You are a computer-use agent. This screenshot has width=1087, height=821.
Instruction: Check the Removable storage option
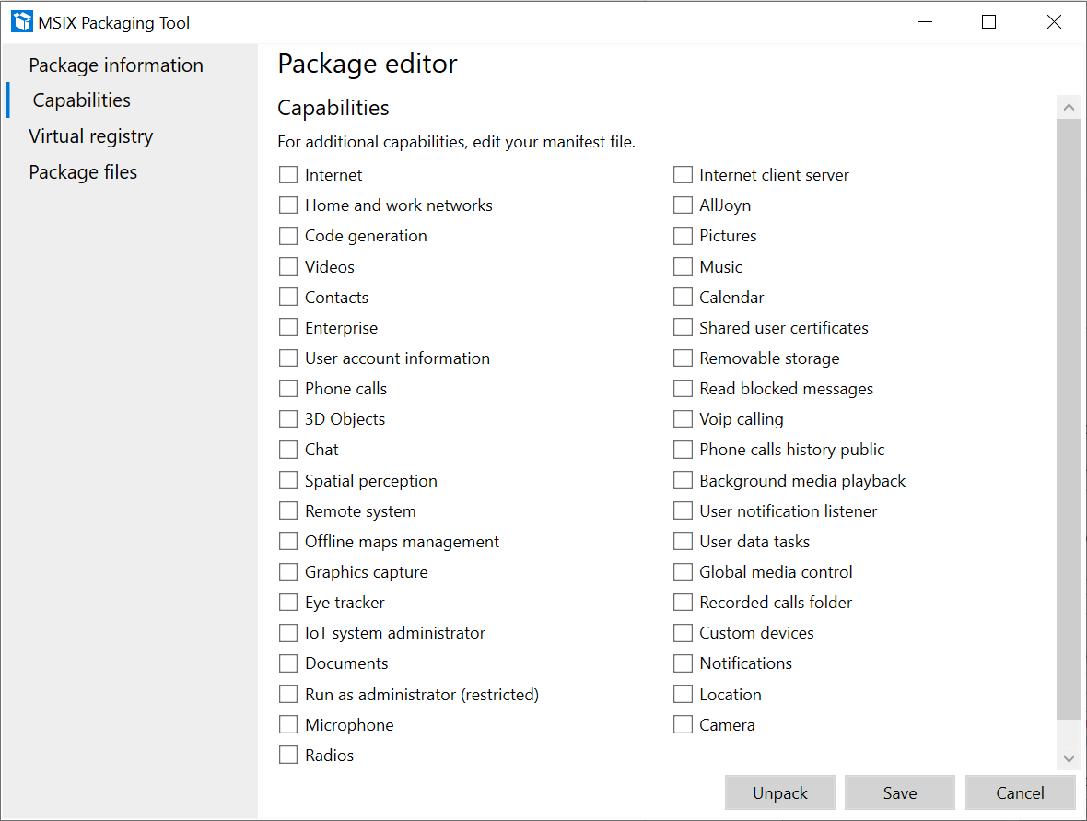pyautogui.click(x=683, y=358)
